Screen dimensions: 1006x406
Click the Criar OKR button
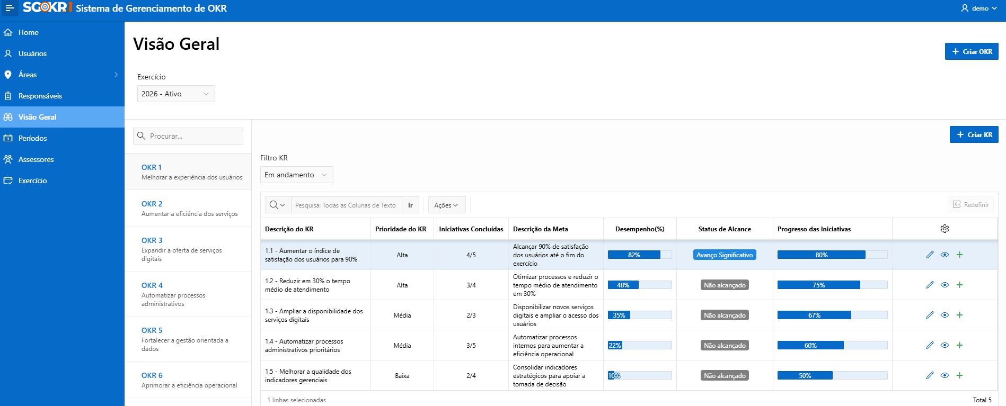coord(972,51)
